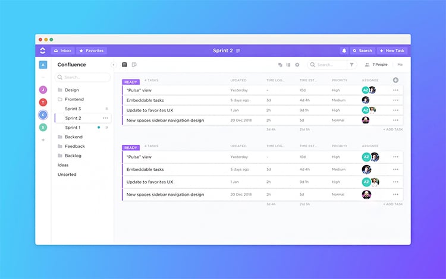The image size is (446, 279).
Task: Sort by ASSIGNEE column in second group
Action: click(x=370, y=146)
